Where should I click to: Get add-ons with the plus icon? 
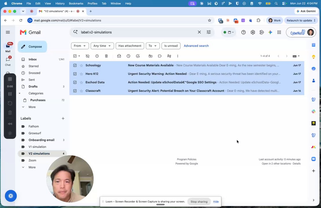point(313,171)
